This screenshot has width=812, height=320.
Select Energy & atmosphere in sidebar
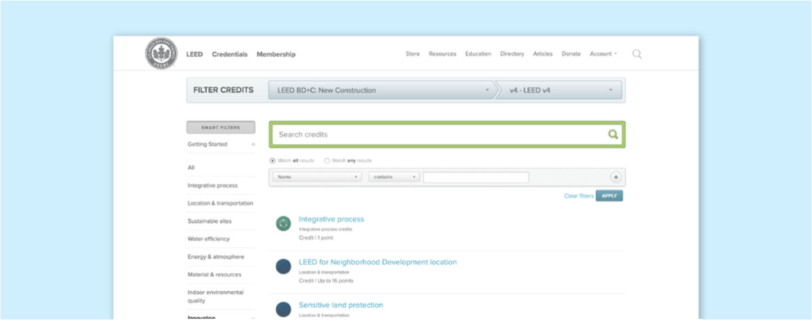point(216,257)
